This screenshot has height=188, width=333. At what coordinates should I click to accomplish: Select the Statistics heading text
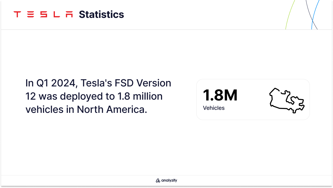tap(101, 14)
